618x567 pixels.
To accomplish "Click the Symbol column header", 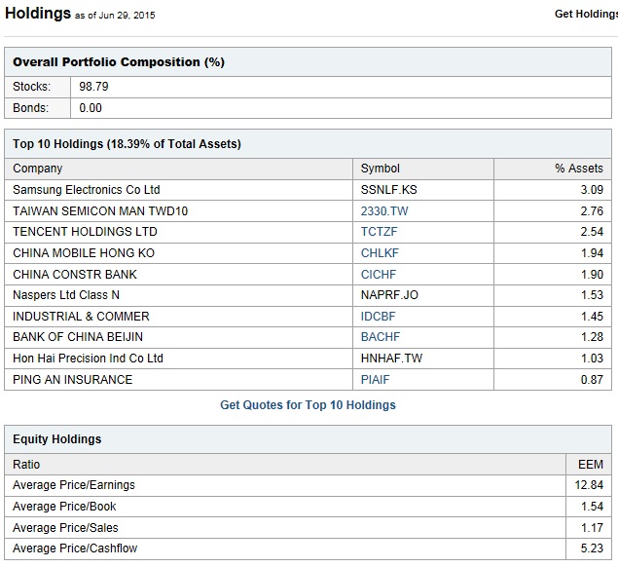I will point(380,169).
